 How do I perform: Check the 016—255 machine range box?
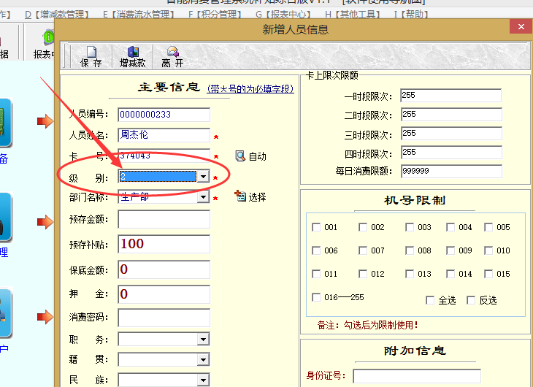coord(316,297)
